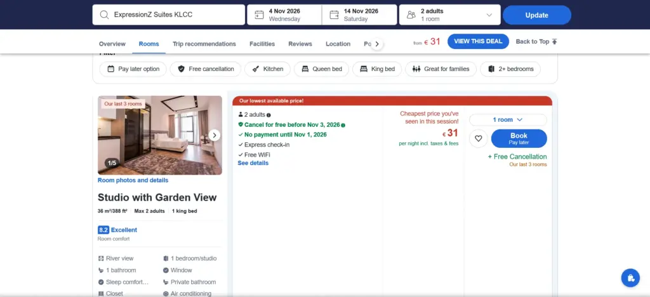This screenshot has width=650, height=297.
Task: Click the Window amenity icon
Action: pos(166,270)
